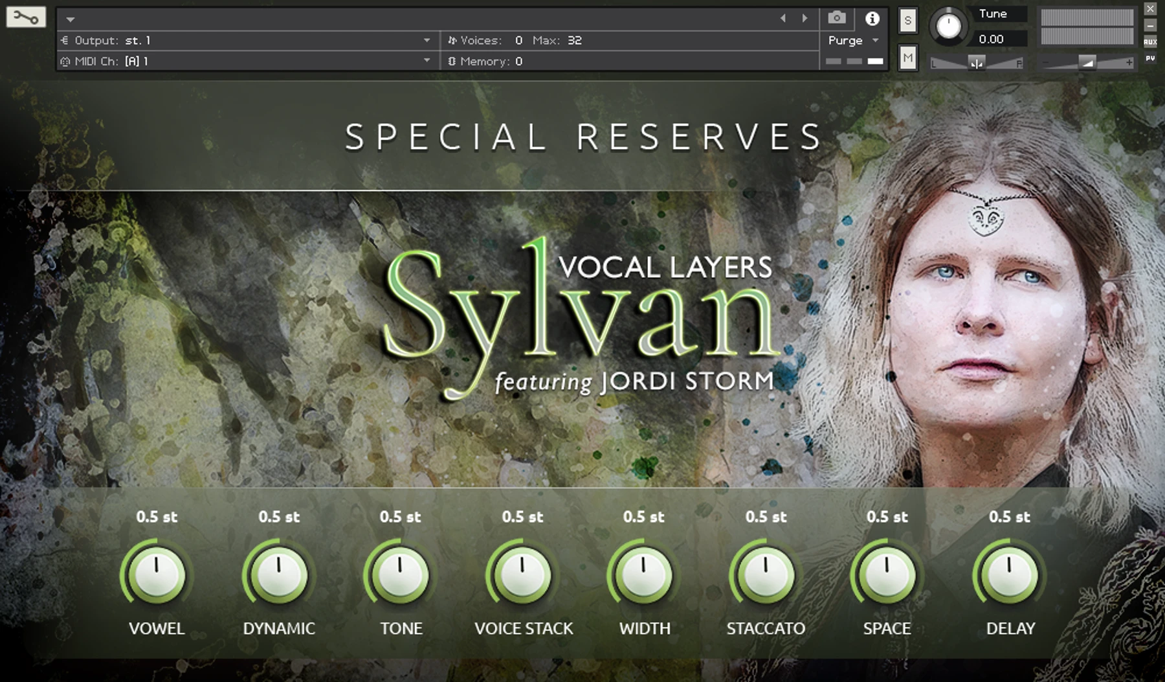Click the 0.5 st value above DELAY
Viewport: 1165px width, 682px height.
[1009, 517]
